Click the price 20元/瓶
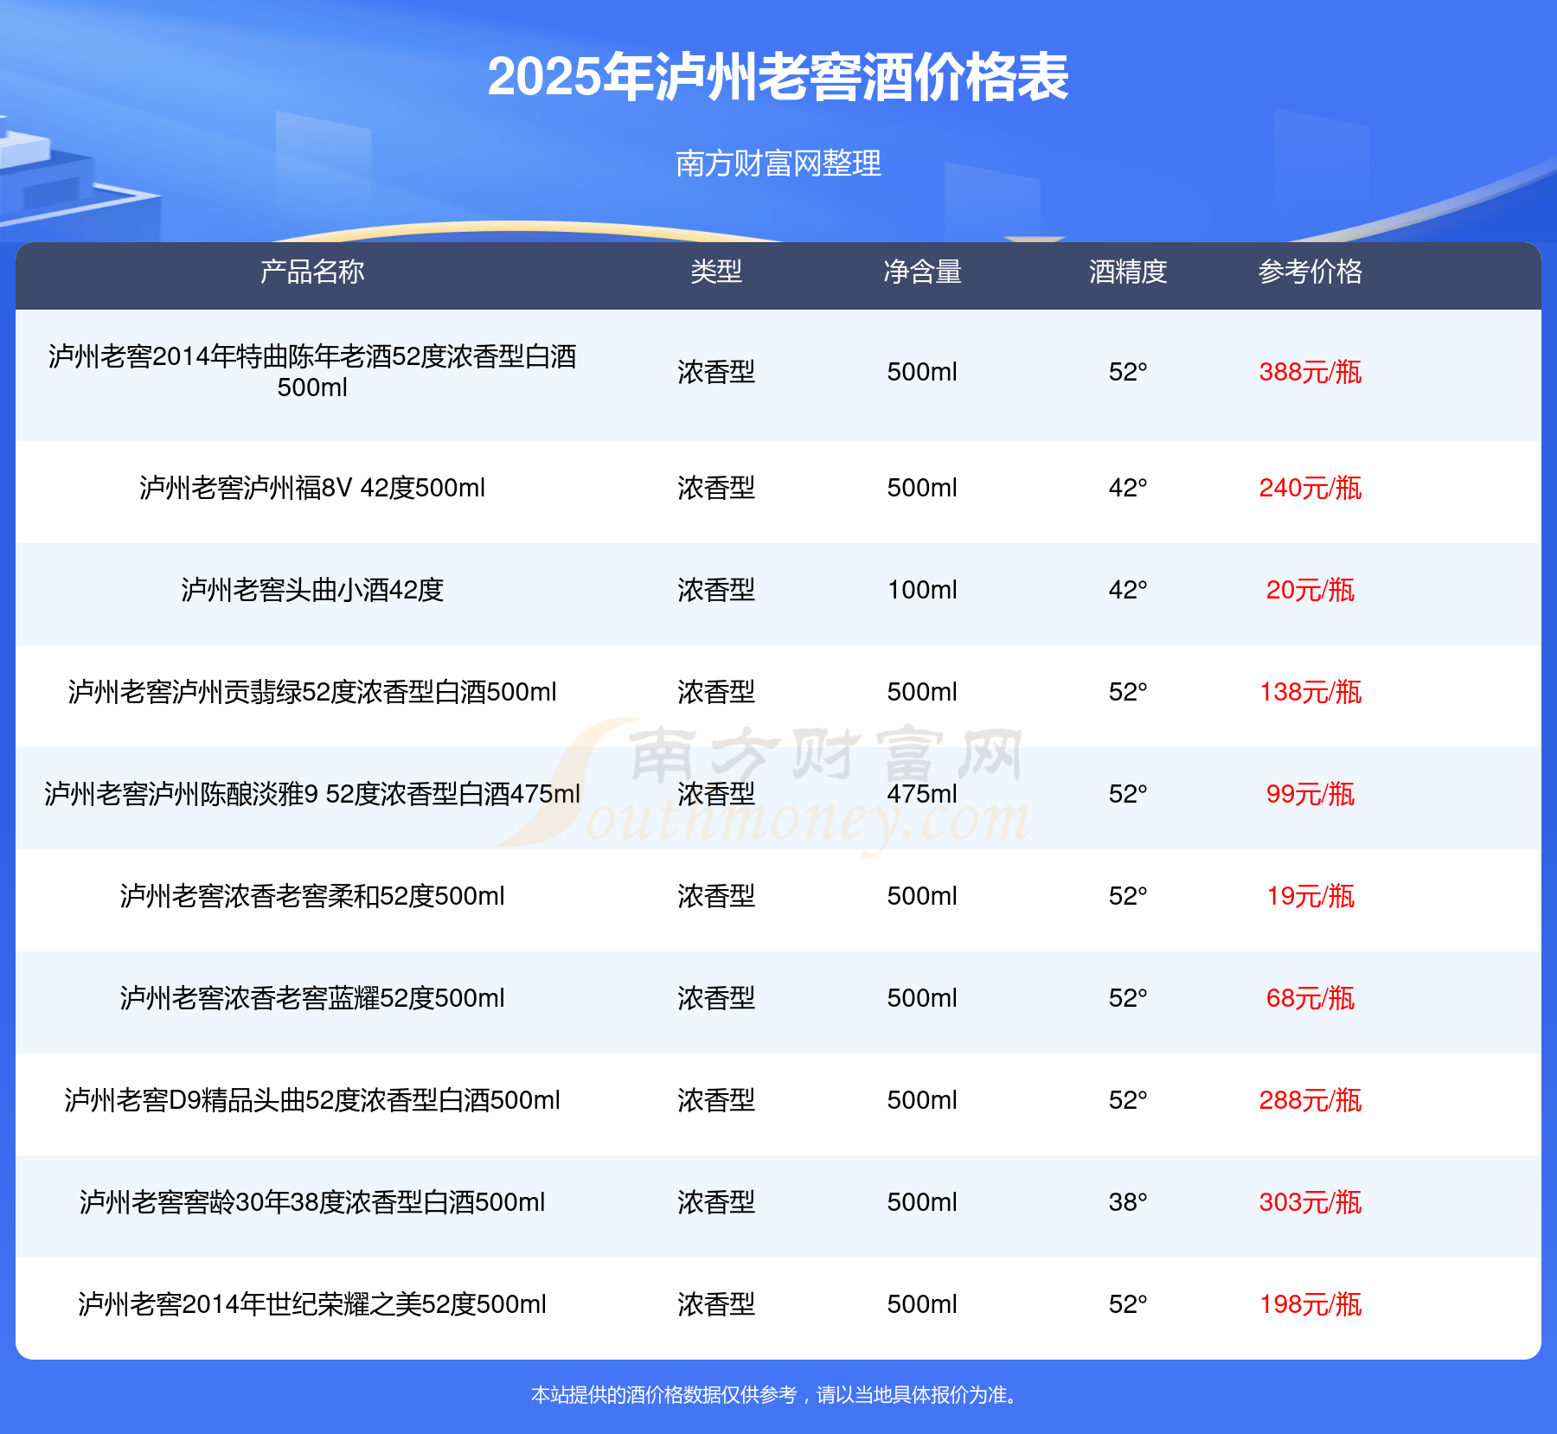The width and height of the screenshot is (1557, 1434). 1310,590
